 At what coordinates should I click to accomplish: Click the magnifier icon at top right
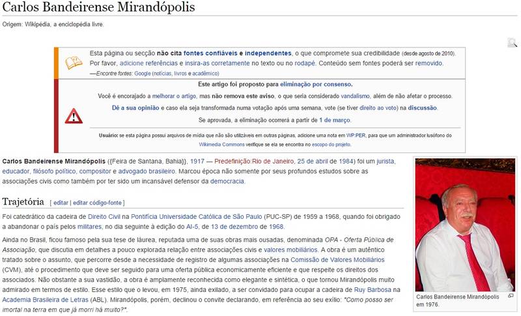tap(512, 42)
